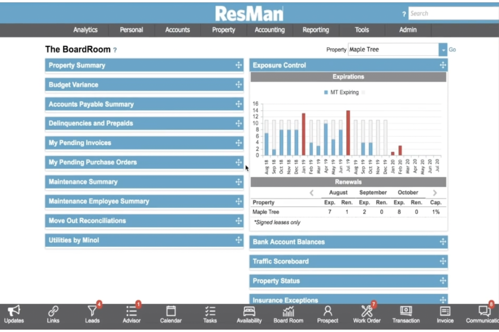The height and width of the screenshot is (332, 499).
Task: Click move handle on Exposure Control panel
Action: click(x=443, y=65)
